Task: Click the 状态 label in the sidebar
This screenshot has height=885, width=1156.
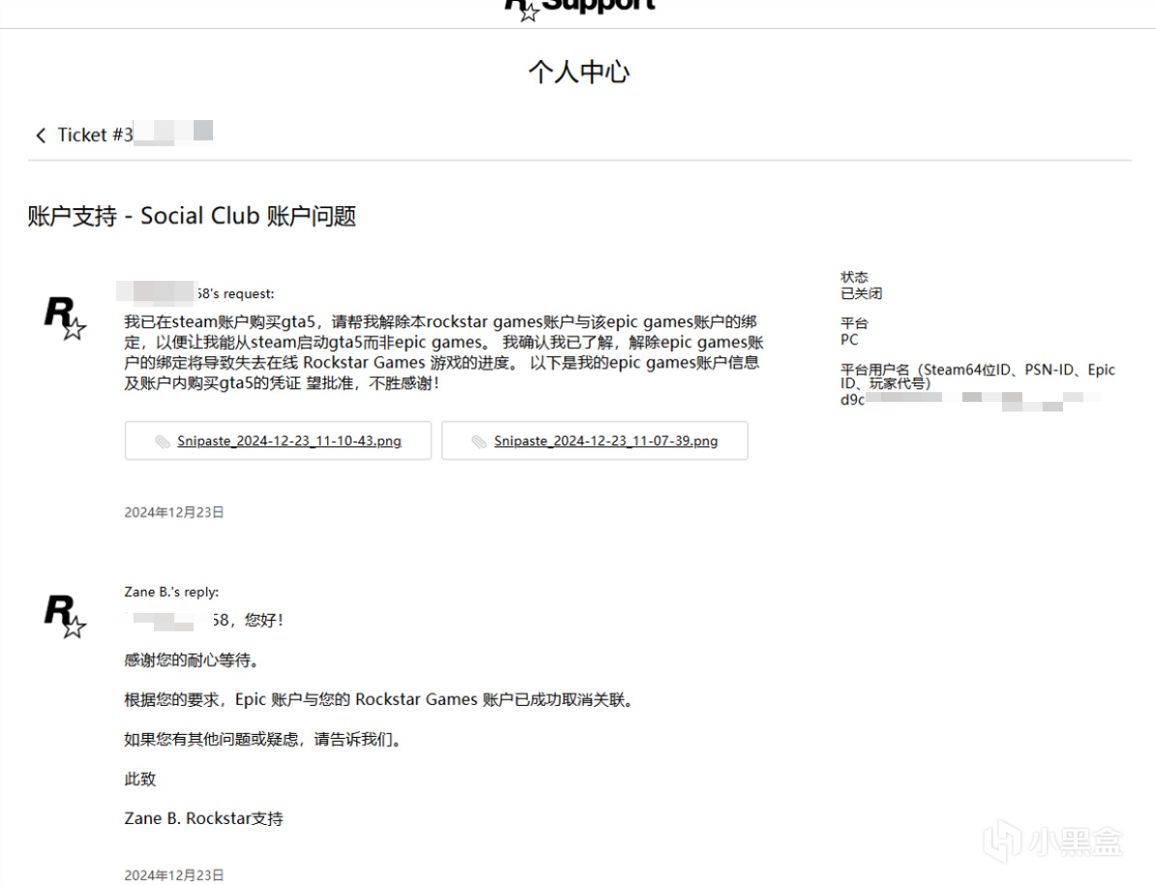Action: click(x=854, y=277)
